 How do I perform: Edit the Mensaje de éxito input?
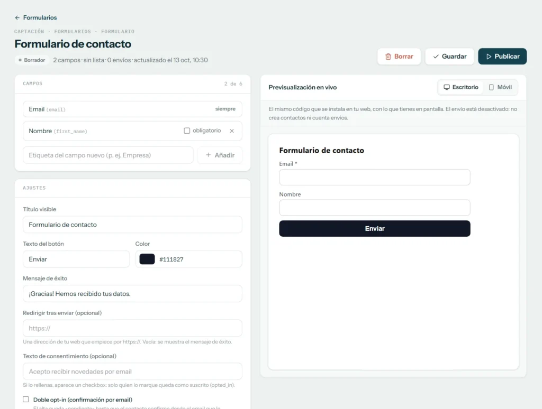point(132,294)
